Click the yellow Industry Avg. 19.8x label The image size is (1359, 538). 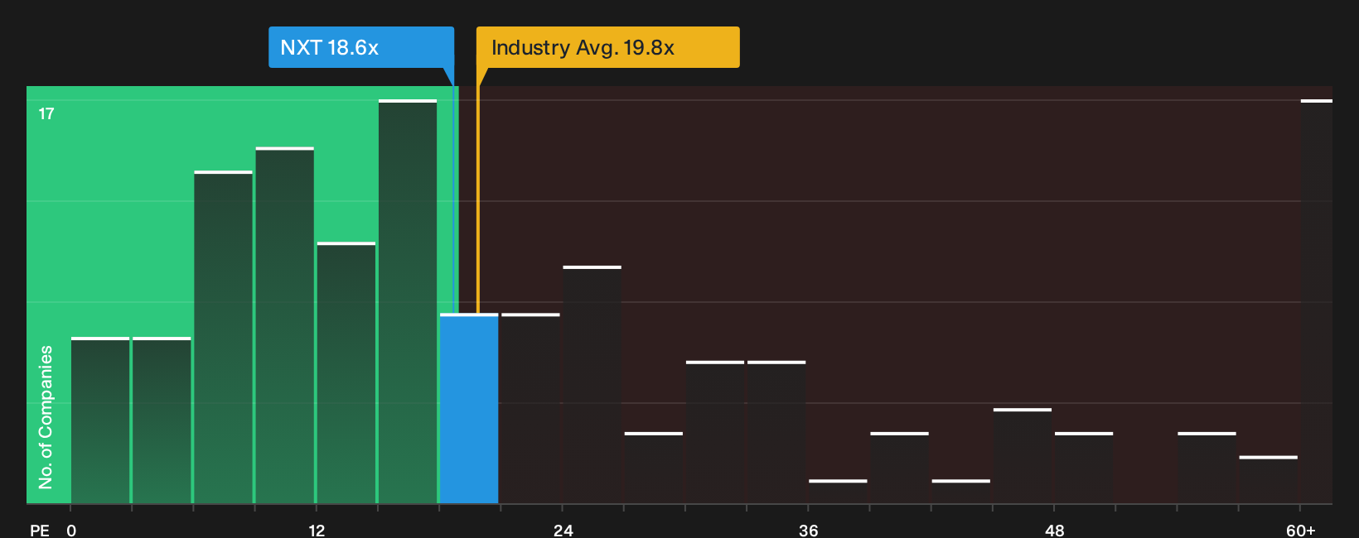pos(607,47)
